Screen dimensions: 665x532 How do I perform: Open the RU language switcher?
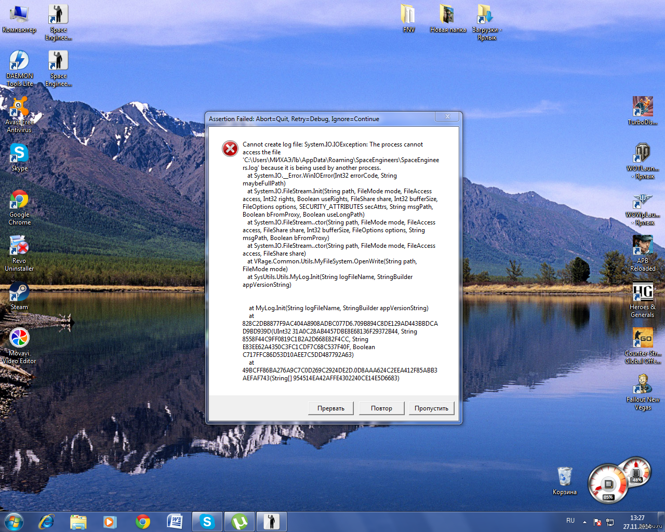pyautogui.click(x=570, y=521)
